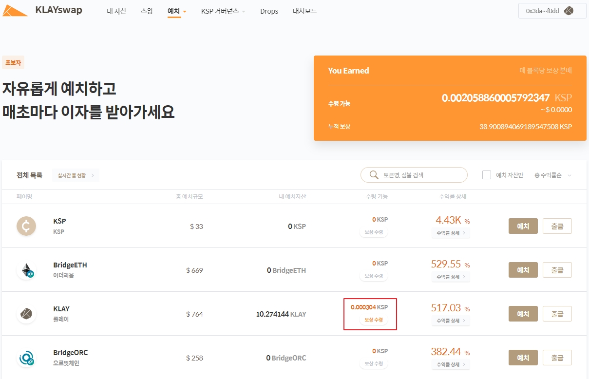The image size is (589, 379).
Task: Click the BridgeETH token icon
Action: coord(26,270)
